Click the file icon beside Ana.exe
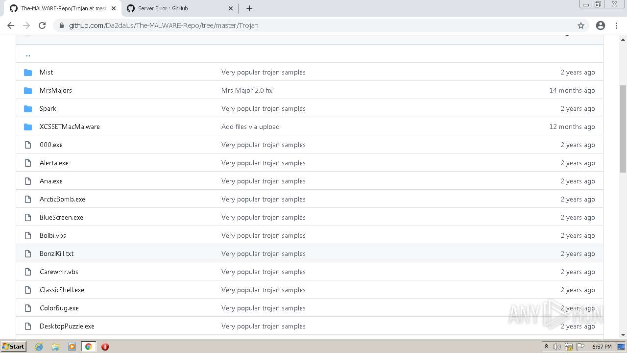 [x=28, y=181]
